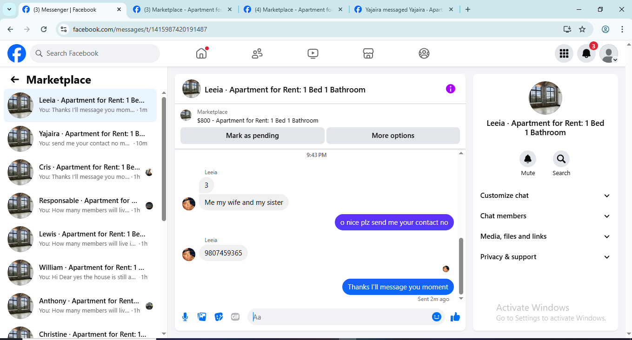Click the listing thumbnail in the right info panel
The width and height of the screenshot is (632, 340).
[x=546, y=98]
